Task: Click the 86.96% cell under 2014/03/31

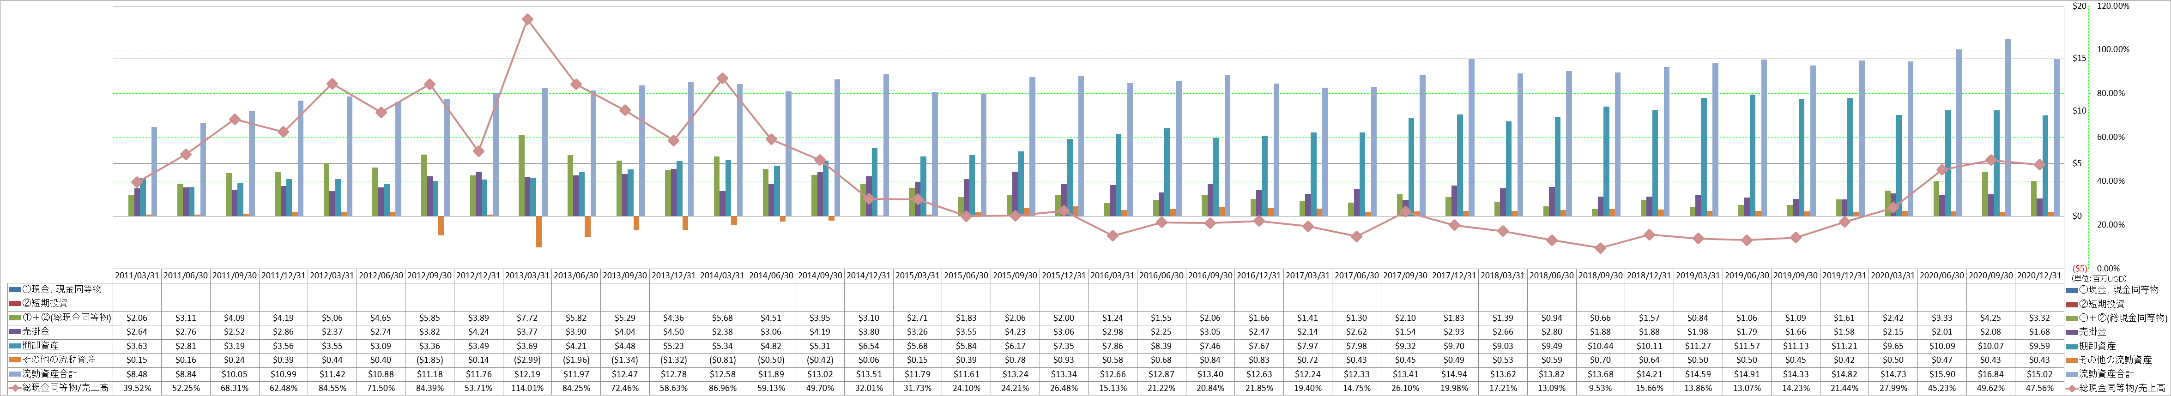Action: tap(722, 388)
